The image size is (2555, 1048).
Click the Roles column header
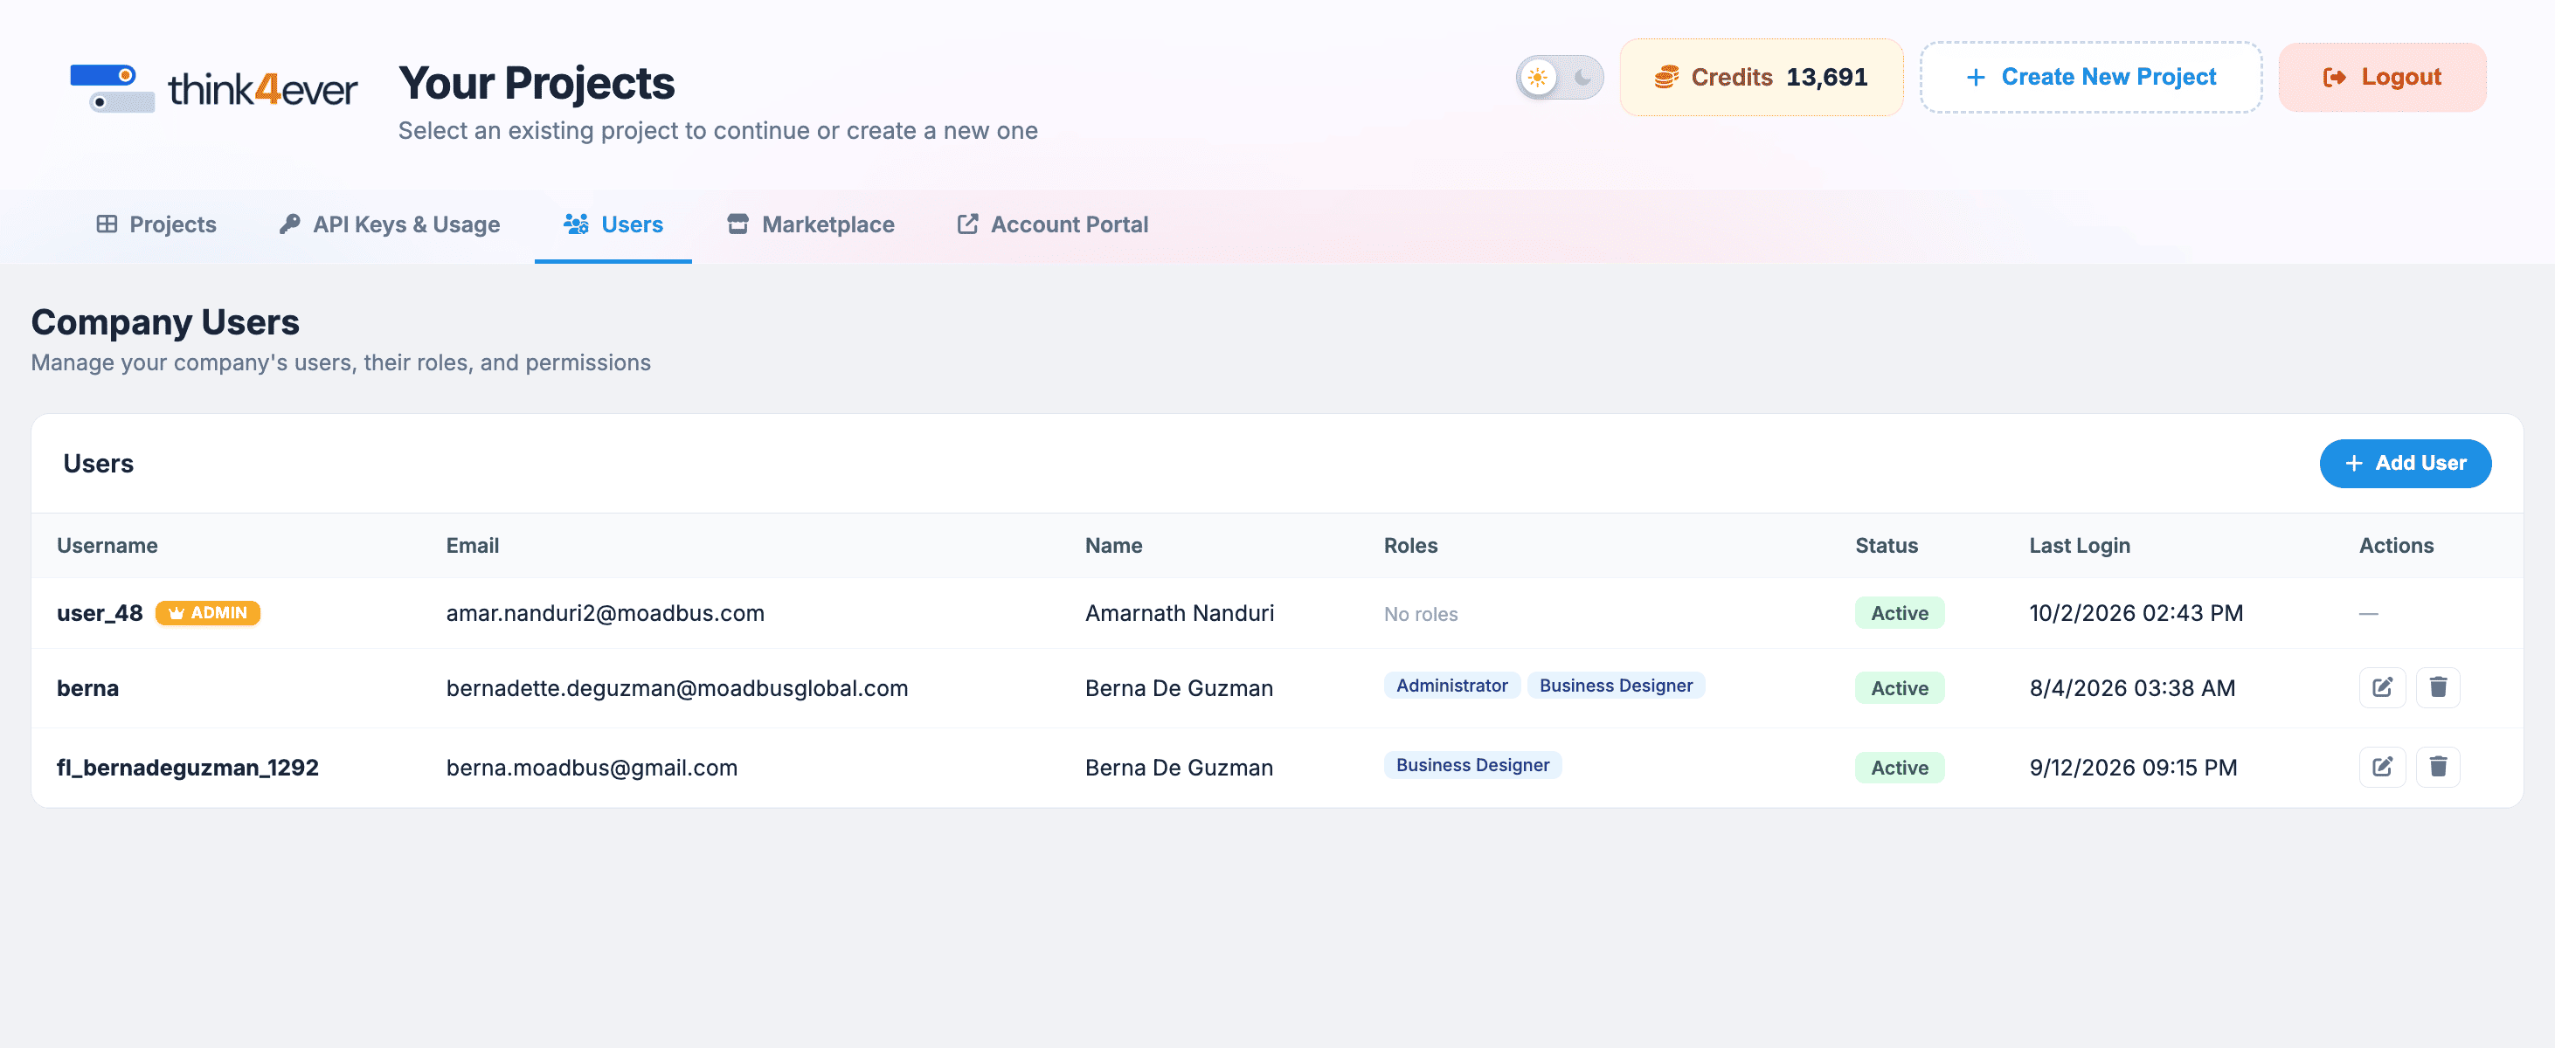1410,545
